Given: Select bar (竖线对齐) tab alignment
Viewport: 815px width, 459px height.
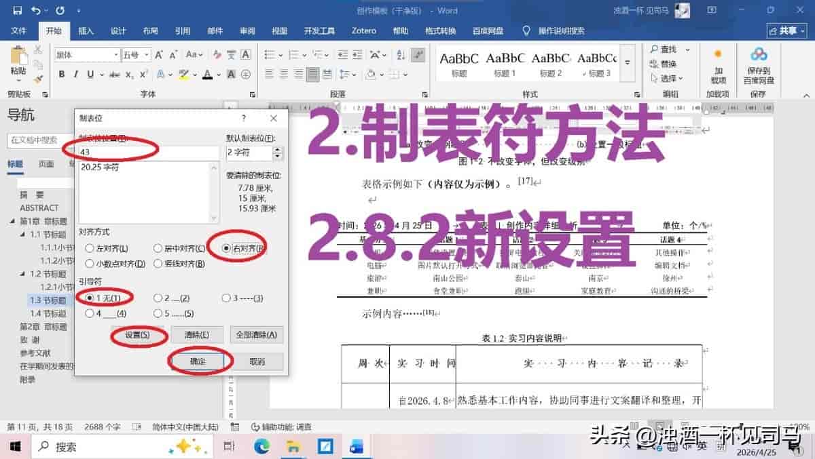Looking at the screenshot, I should click(179, 264).
